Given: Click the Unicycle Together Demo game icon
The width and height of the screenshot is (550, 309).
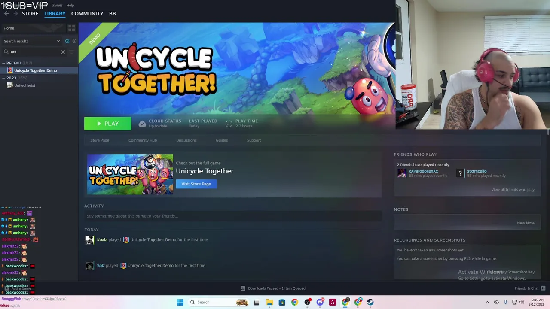Looking at the screenshot, I should click(x=10, y=70).
